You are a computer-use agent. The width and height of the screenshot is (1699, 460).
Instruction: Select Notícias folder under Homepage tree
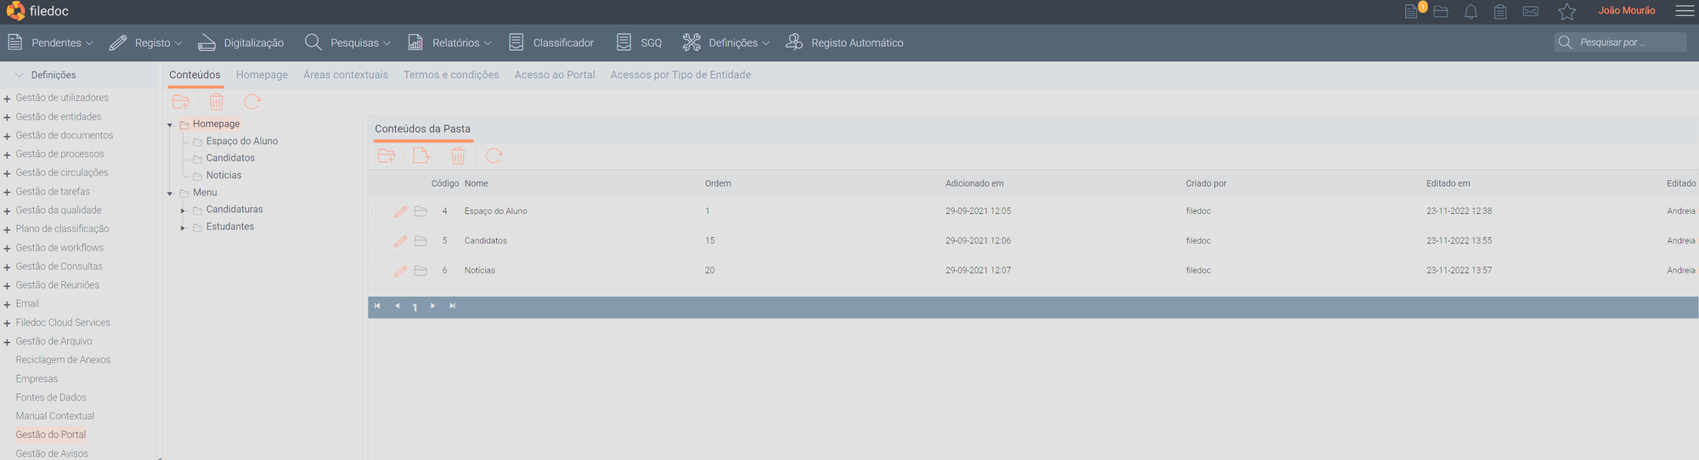[x=223, y=176]
